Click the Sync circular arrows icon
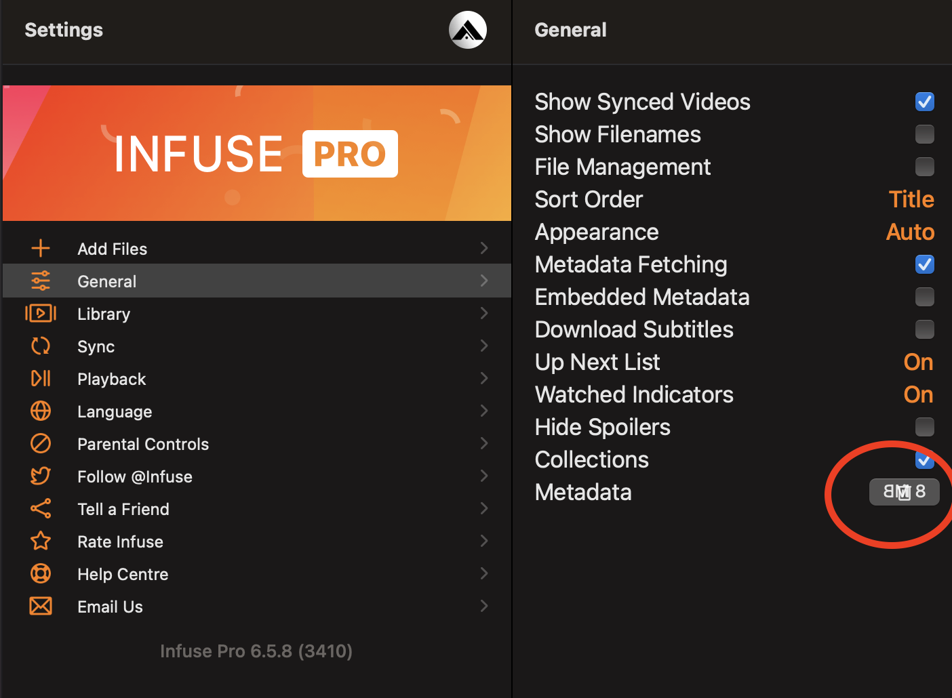 coord(41,346)
